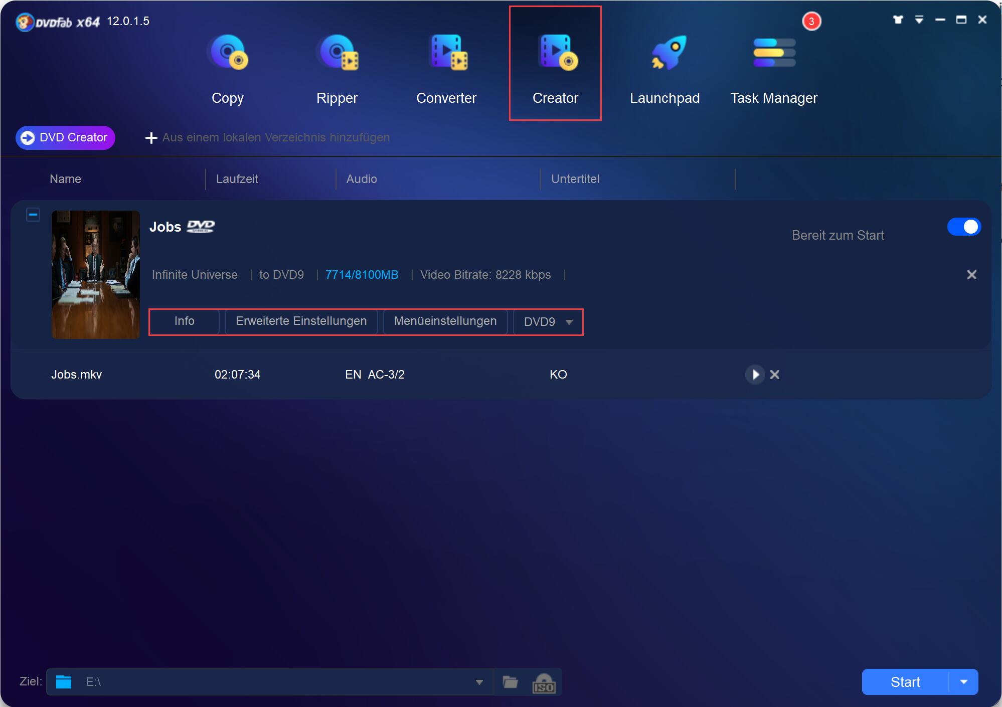Click the red notification badge showing 3
This screenshot has width=1002, height=707.
811,21
